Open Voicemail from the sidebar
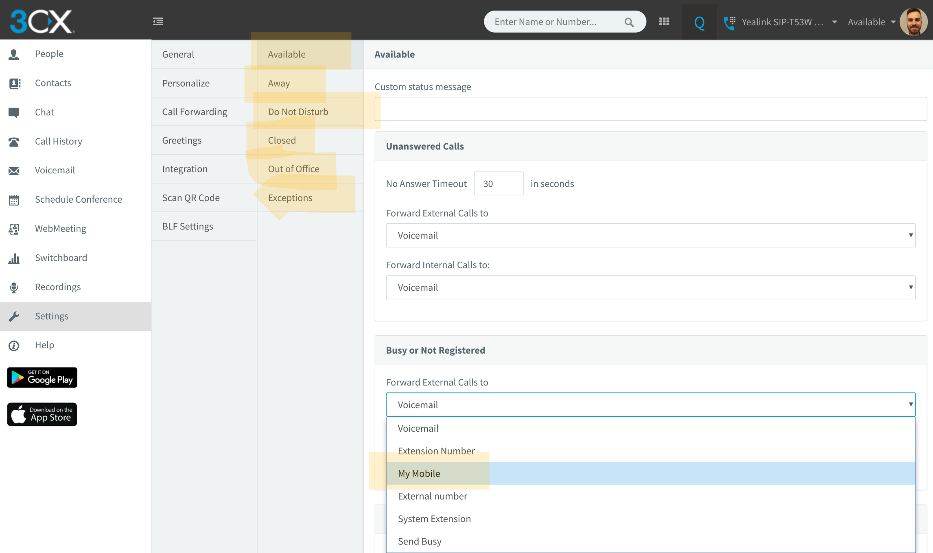The image size is (933, 553). pyautogui.click(x=54, y=170)
